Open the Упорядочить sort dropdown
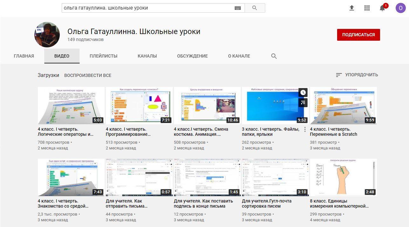The width and height of the screenshot is (409, 227). pyautogui.click(x=357, y=75)
